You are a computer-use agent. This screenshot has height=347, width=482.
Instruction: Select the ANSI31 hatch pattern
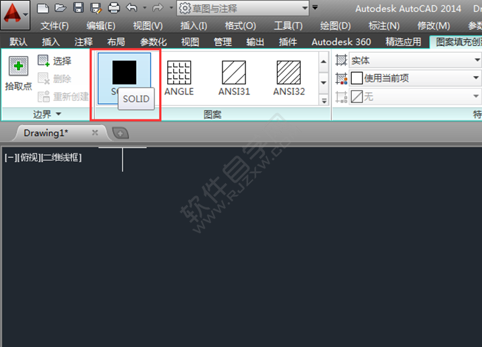[x=234, y=78]
